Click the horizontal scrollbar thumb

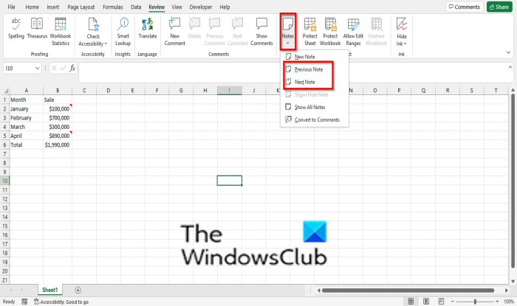(x=408, y=291)
